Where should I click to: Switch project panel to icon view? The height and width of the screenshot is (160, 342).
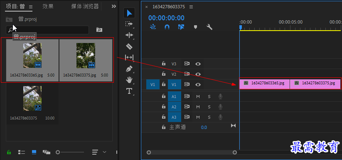tap(34, 152)
